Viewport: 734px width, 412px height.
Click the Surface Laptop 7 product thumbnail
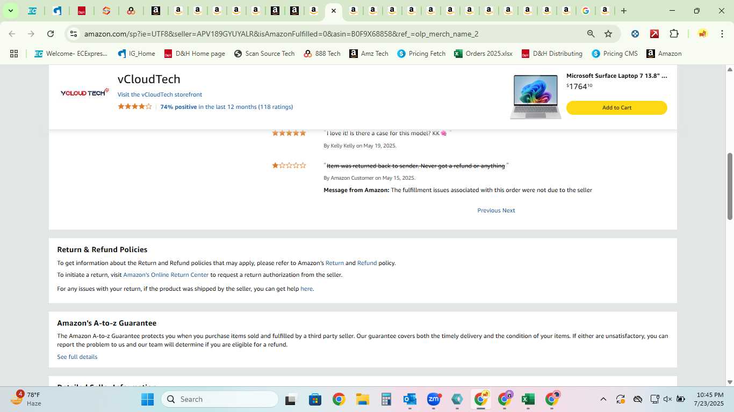536,97
